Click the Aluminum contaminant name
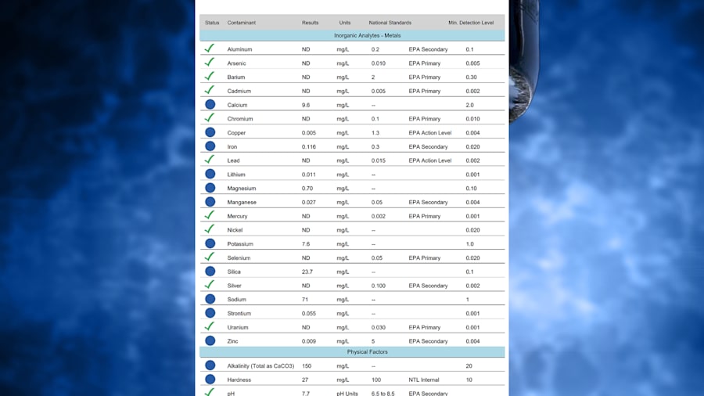This screenshot has height=396, width=704. 240,49
